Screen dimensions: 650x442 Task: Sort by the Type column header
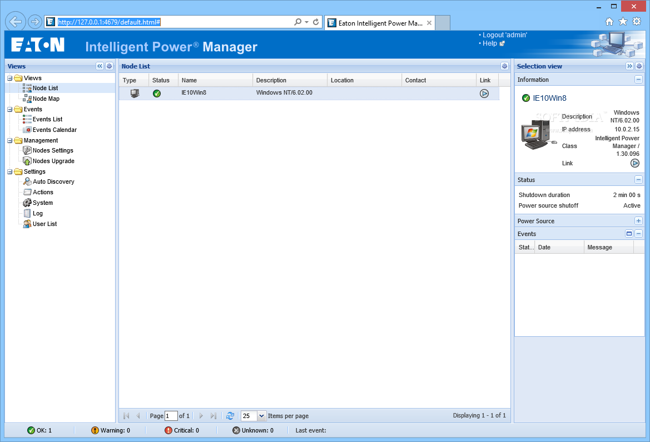pyautogui.click(x=134, y=80)
